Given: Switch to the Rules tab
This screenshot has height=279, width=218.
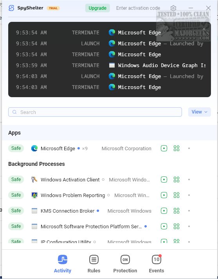Looking at the screenshot, I should [94, 264].
